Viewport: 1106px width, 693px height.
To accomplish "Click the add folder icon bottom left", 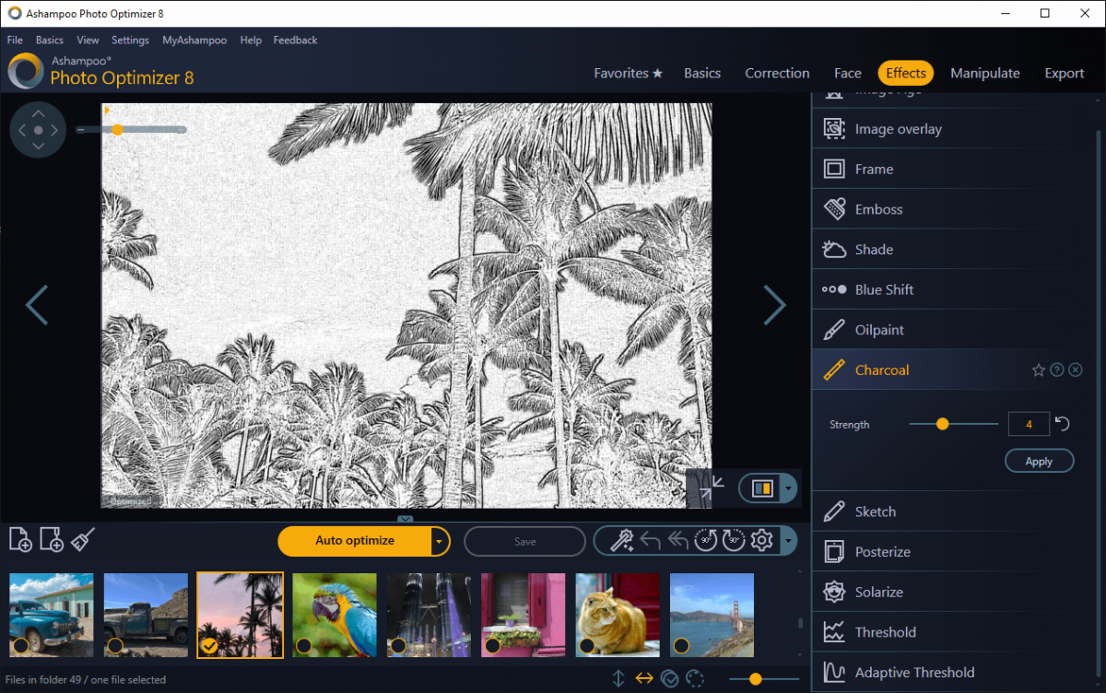I will pyautogui.click(x=52, y=540).
